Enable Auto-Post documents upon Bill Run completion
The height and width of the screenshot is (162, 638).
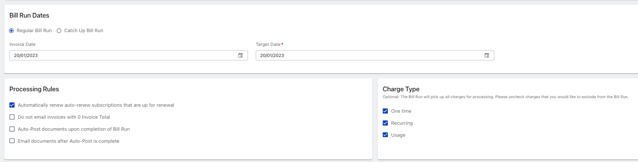tap(12, 129)
